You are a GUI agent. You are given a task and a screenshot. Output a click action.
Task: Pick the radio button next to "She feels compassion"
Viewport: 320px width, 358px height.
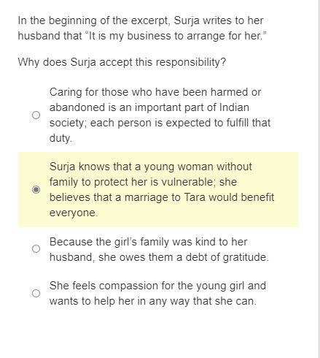[x=36, y=293]
